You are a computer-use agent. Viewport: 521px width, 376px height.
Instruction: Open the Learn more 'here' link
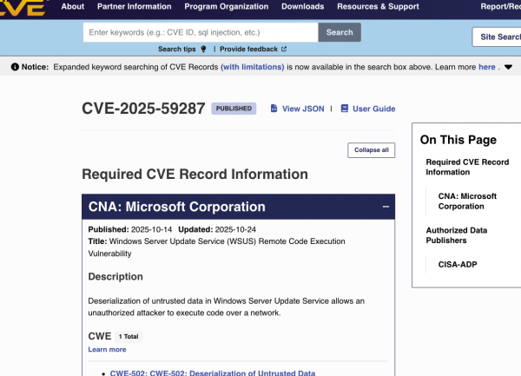(x=487, y=67)
